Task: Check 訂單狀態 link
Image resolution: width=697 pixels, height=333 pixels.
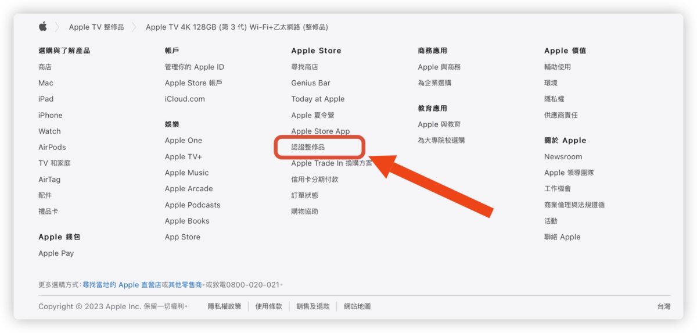Action: [305, 195]
